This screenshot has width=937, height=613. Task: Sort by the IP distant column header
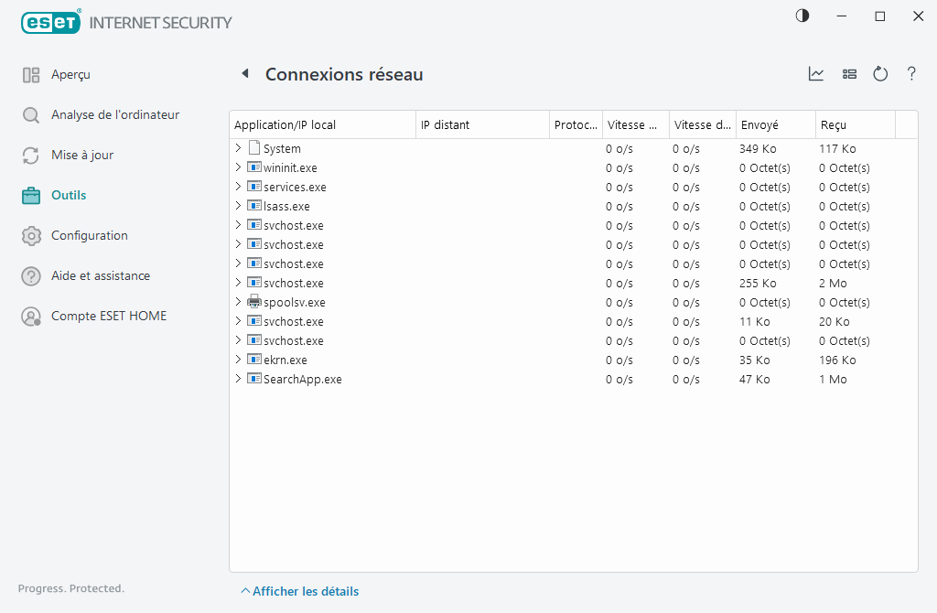click(x=481, y=125)
